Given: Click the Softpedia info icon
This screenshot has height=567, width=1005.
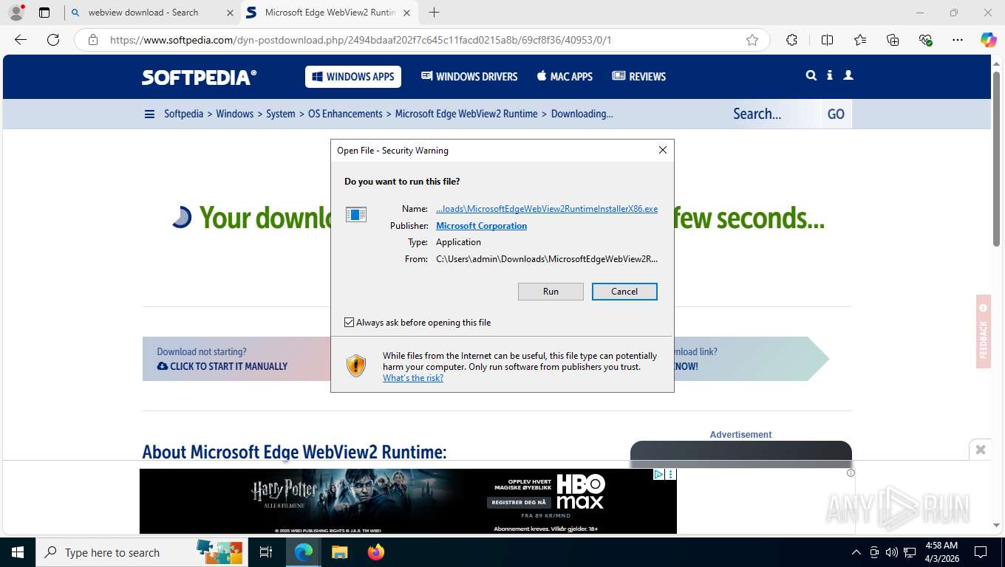Looking at the screenshot, I should tap(830, 75).
